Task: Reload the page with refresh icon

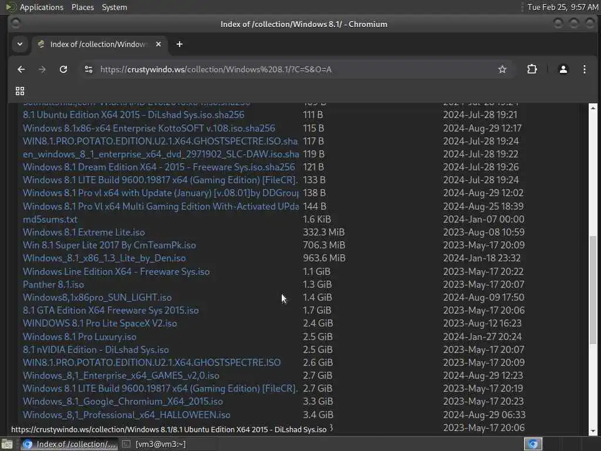Action: pos(63,69)
